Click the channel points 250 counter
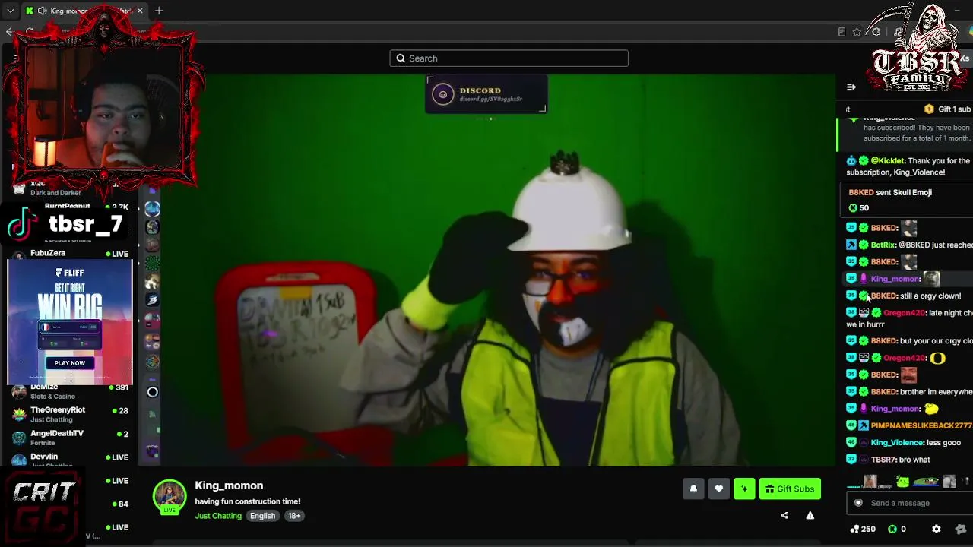This screenshot has width=973, height=547. tap(863, 529)
